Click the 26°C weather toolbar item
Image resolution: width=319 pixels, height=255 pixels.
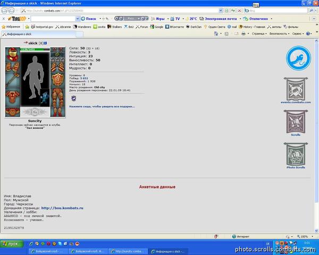pyautogui.click(x=191, y=19)
